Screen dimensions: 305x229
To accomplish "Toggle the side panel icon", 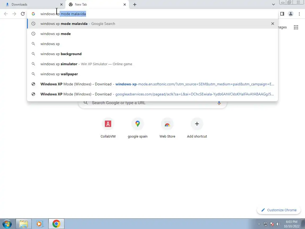I will pyautogui.click(x=282, y=14).
